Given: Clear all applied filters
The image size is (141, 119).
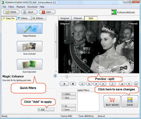Looking at the screenshot, I should point(69,98).
